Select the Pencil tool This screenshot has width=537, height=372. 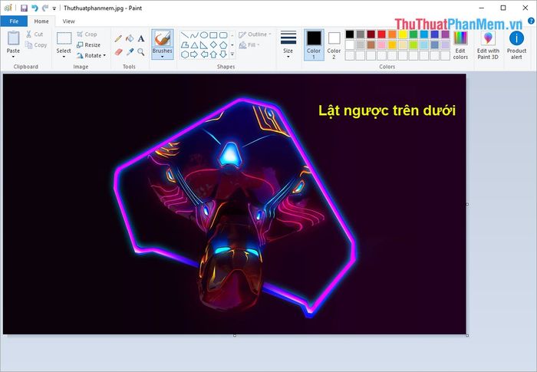[118, 38]
